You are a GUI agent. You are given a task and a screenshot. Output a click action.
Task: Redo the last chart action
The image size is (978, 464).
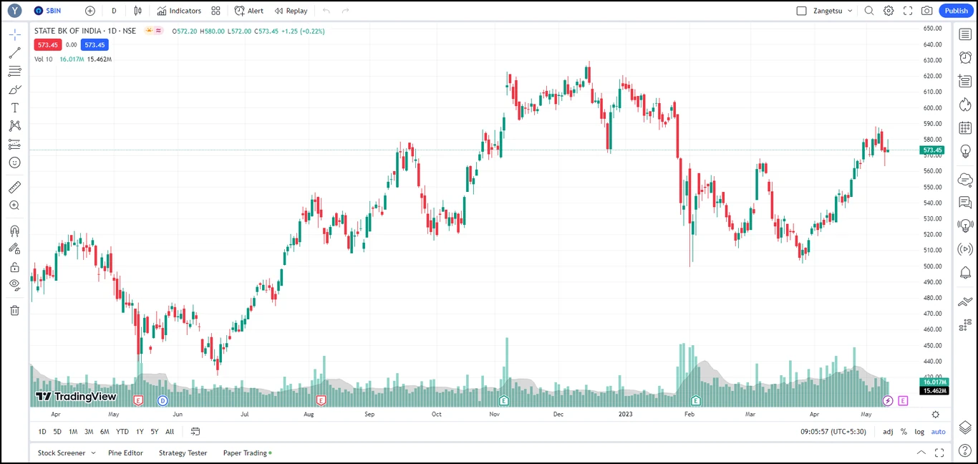pos(346,11)
